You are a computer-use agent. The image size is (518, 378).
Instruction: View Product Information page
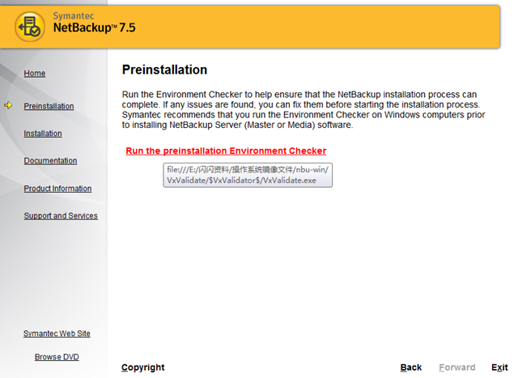57,189
